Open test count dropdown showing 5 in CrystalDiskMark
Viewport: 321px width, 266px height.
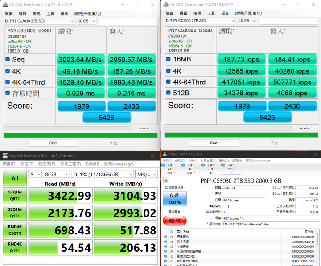click(x=35, y=174)
